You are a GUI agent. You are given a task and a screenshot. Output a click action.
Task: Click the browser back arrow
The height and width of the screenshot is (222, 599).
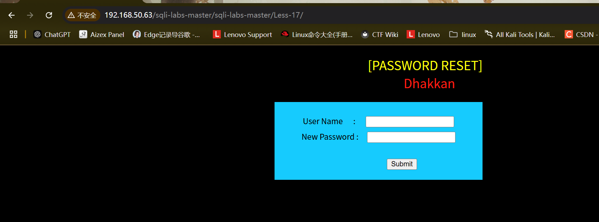point(11,15)
